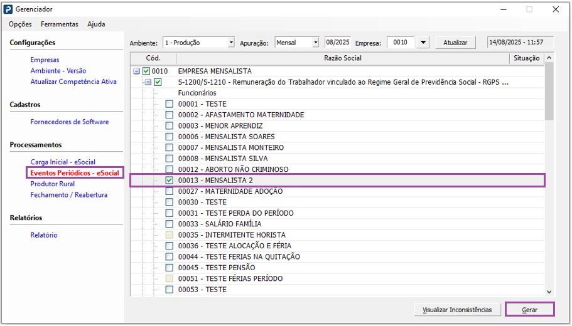Check 00044 - TESTE FERIAS NA QUITAÇÃO checkbox
The width and height of the screenshot is (572, 326).
(170, 257)
